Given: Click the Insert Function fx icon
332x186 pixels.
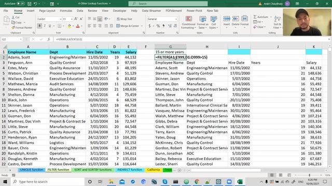Looking at the screenshot, I should point(49,39).
